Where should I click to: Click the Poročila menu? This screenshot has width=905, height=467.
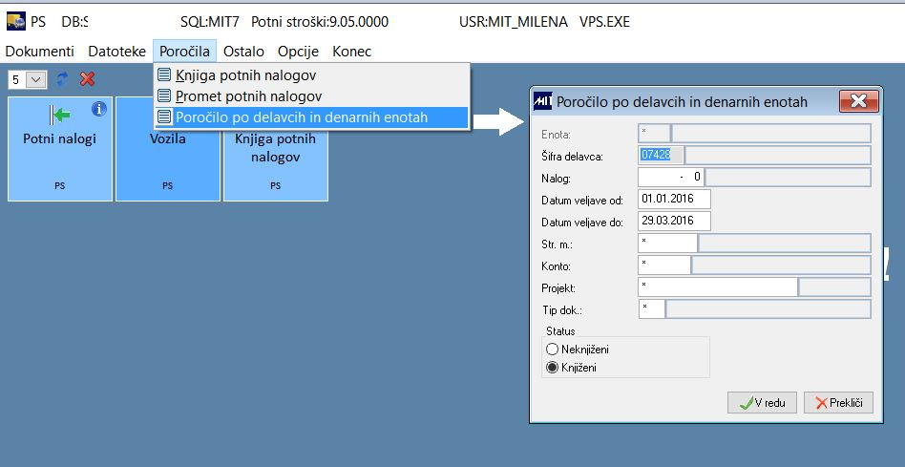(184, 52)
